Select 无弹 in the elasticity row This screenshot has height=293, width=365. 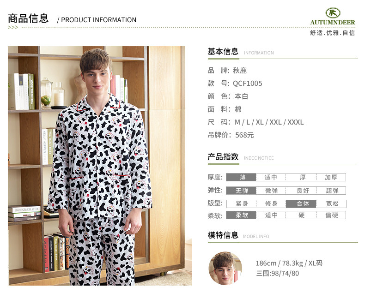[x=241, y=191]
